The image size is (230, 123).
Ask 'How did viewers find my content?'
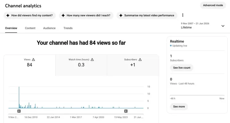30,15
